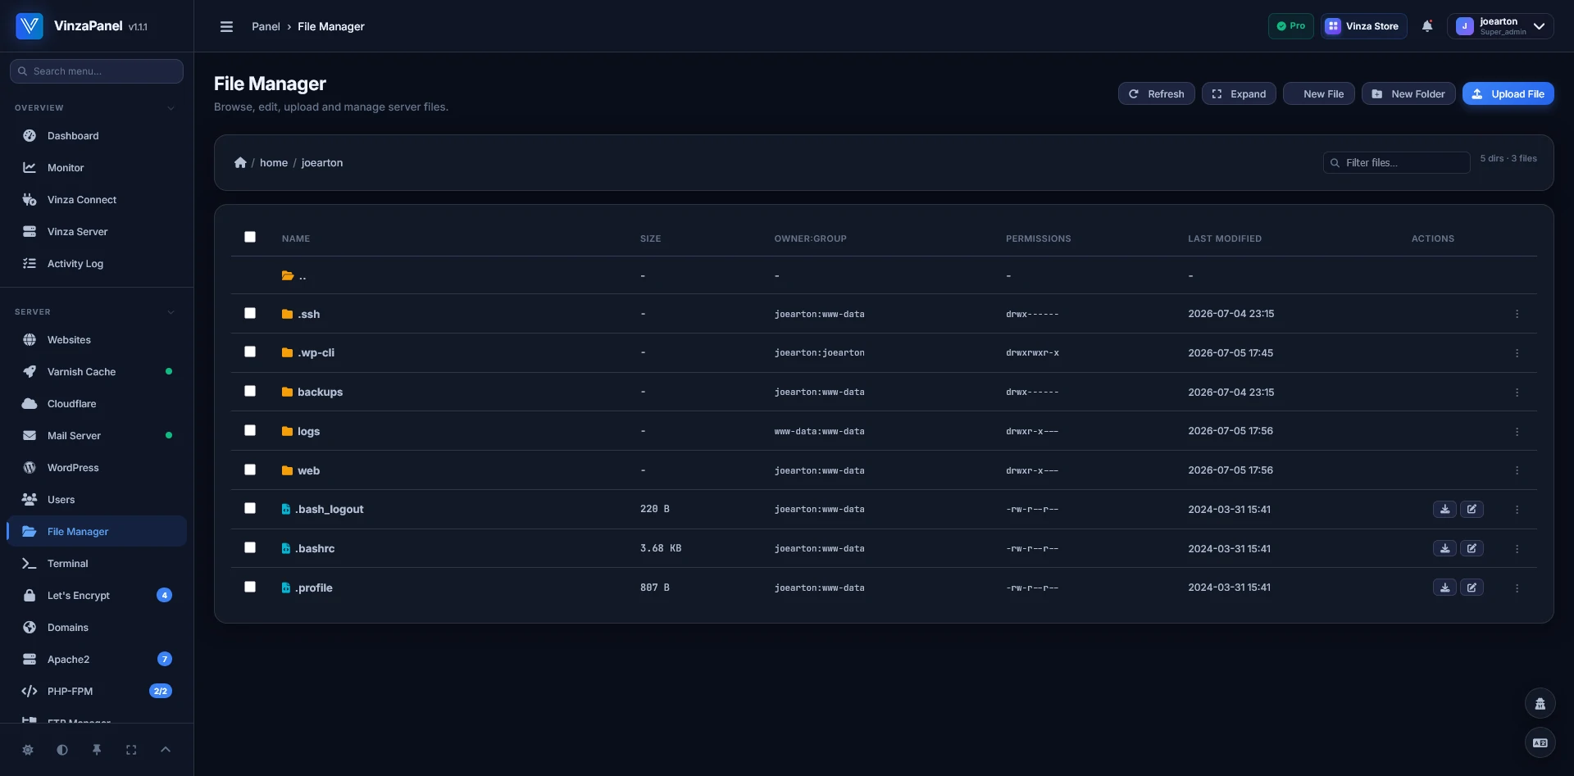
Task: Click the pin sidebar icon
Action: tap(97, 750)
